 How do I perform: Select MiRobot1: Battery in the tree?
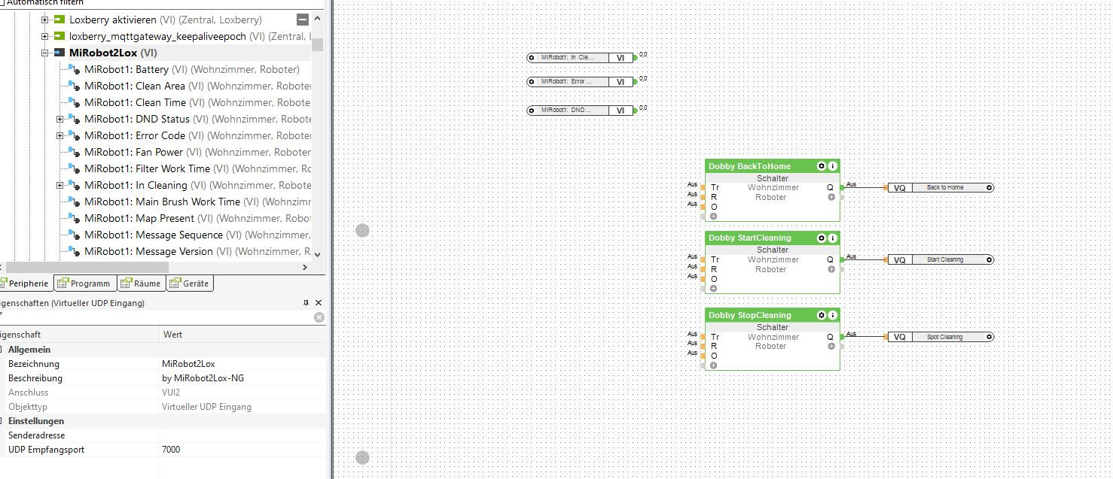pyautogui.click(x=127, y=69)
